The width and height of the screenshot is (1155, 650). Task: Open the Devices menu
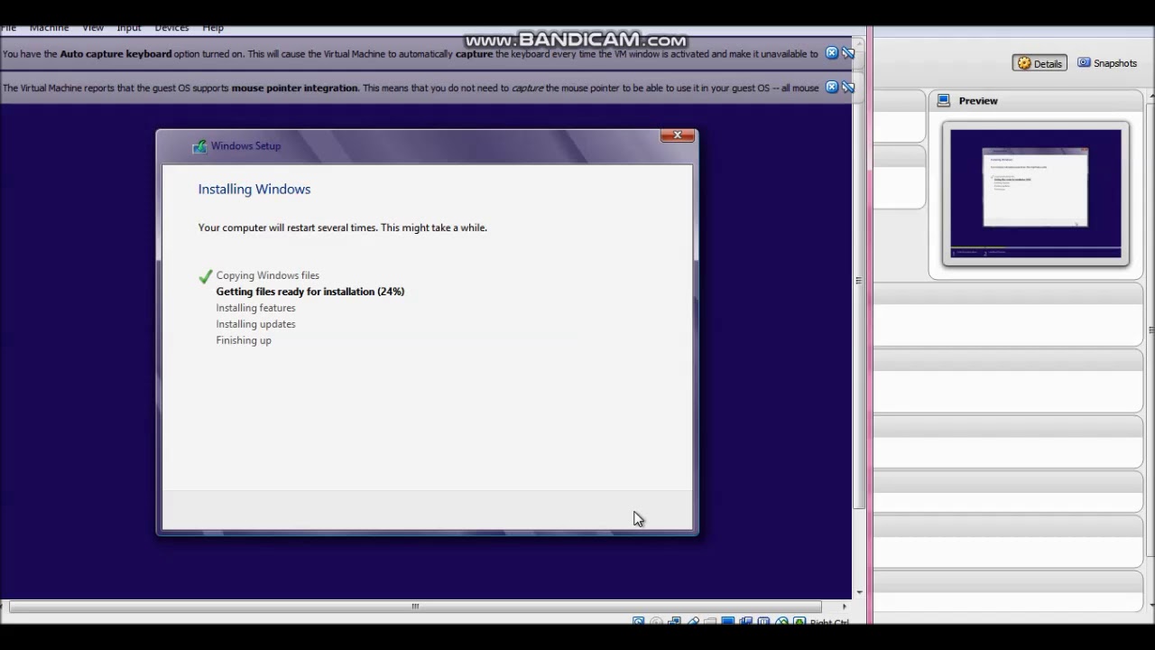pos(171,28)
